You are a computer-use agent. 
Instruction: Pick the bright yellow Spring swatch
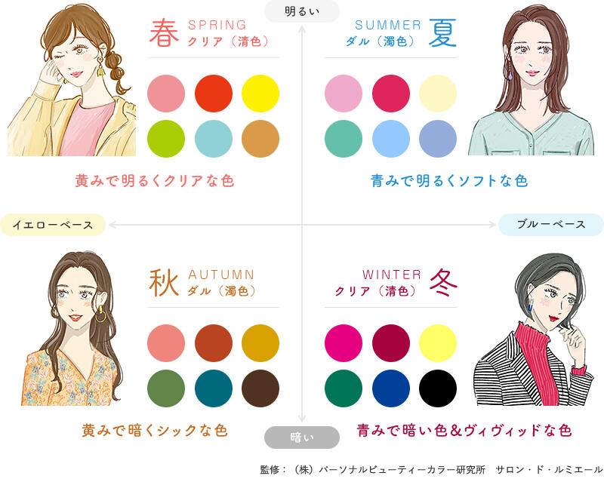click(260, 94)
